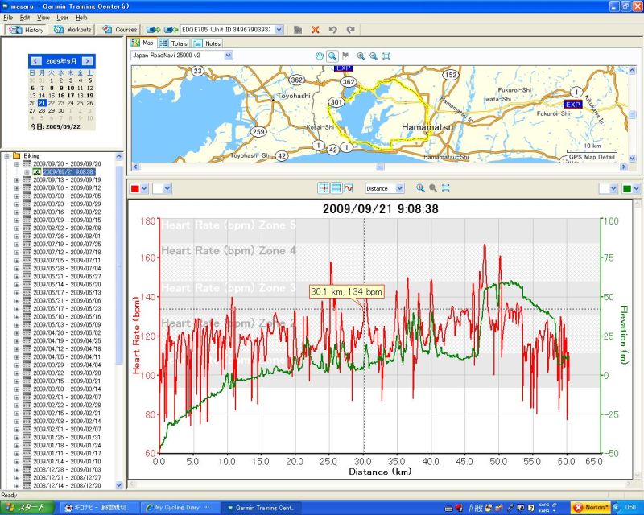
Task: Open the Japan RoadNavi map product dropdown
Action: click(x=229, y=55)
